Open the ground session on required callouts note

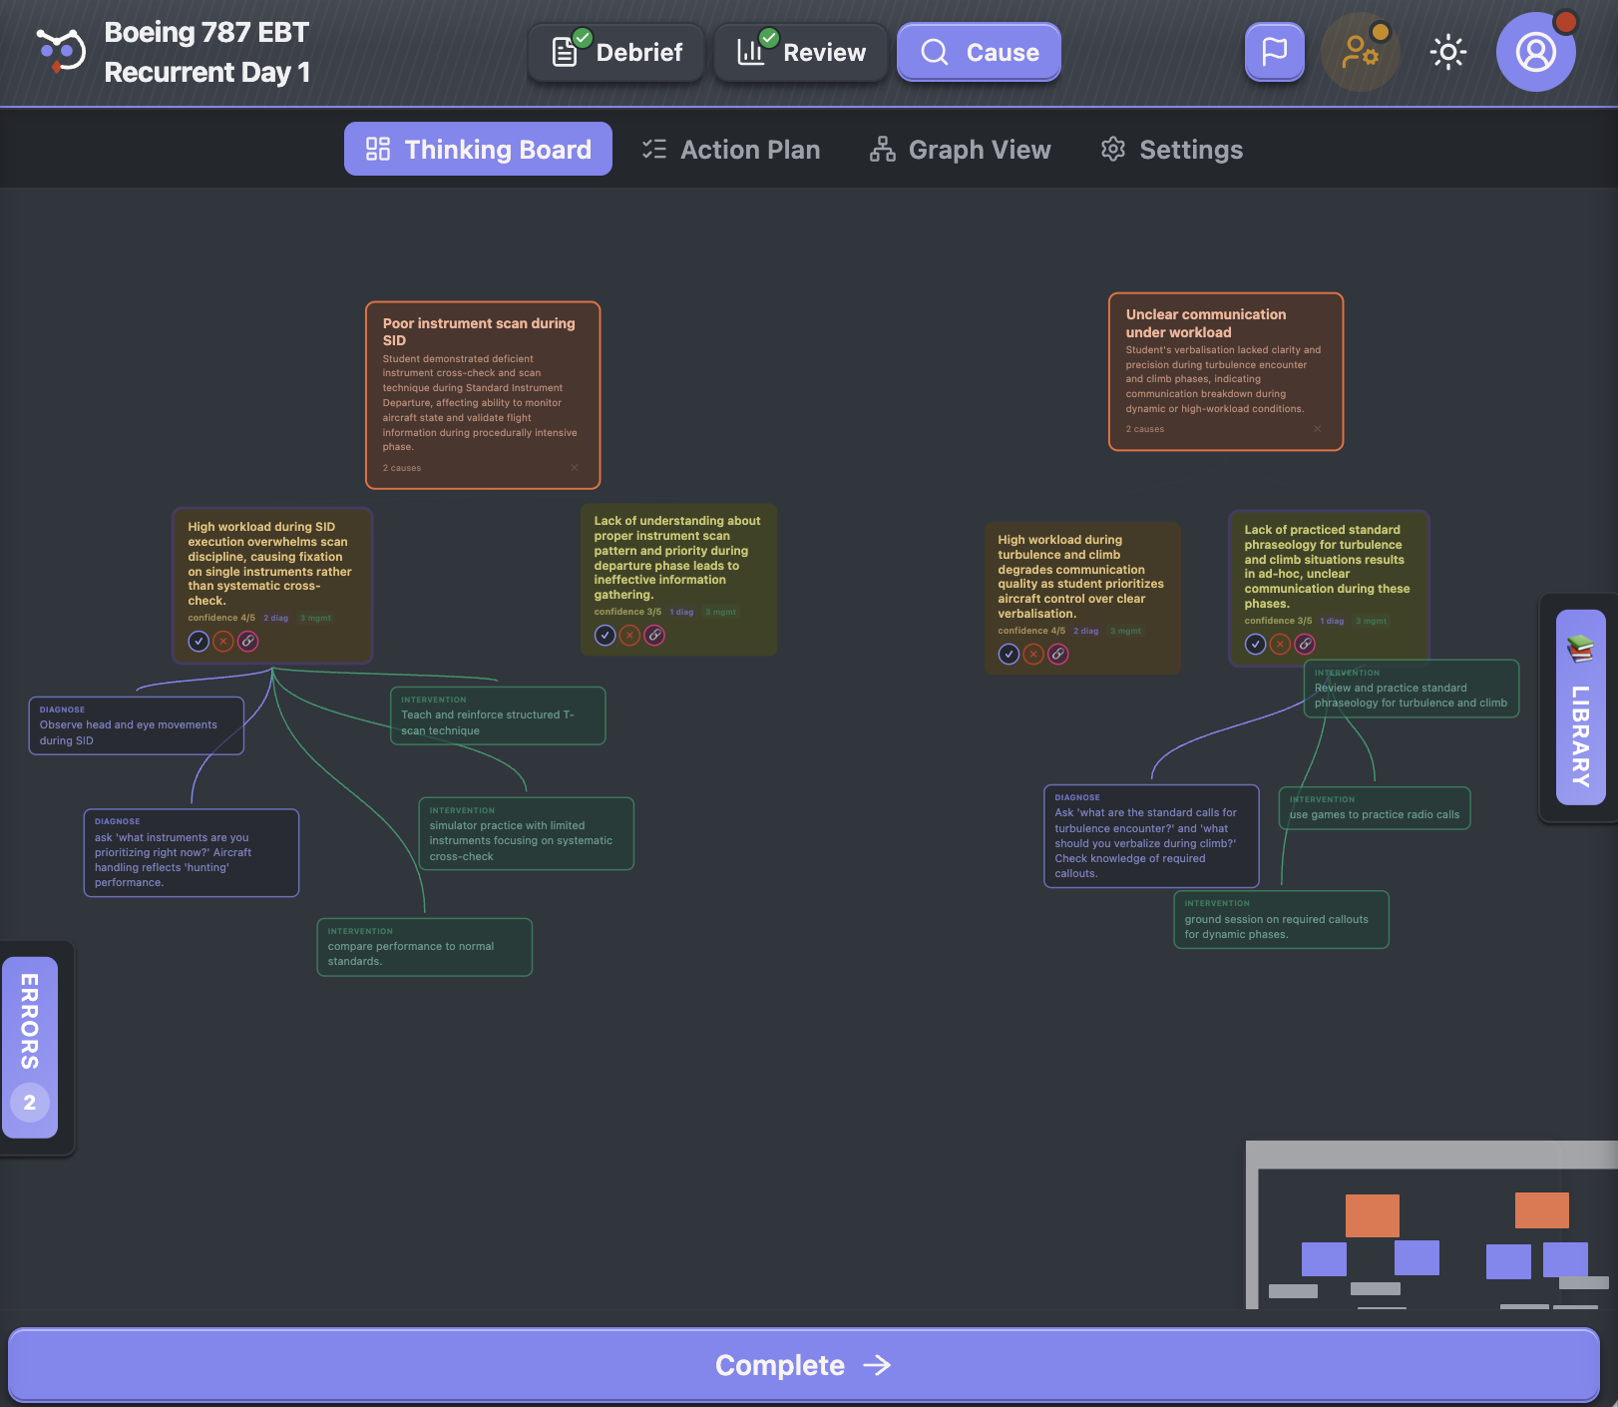1281,920
